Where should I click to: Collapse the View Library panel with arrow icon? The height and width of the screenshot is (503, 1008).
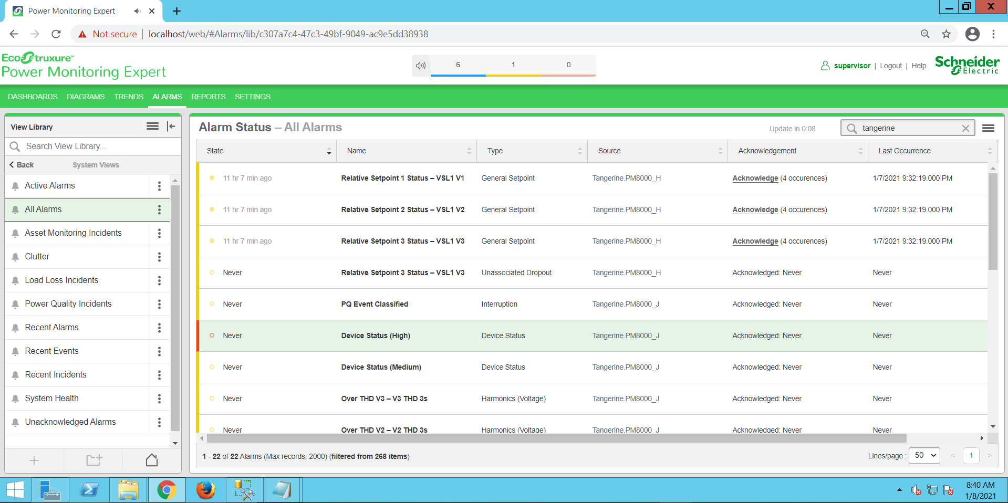tap(171, 126)
